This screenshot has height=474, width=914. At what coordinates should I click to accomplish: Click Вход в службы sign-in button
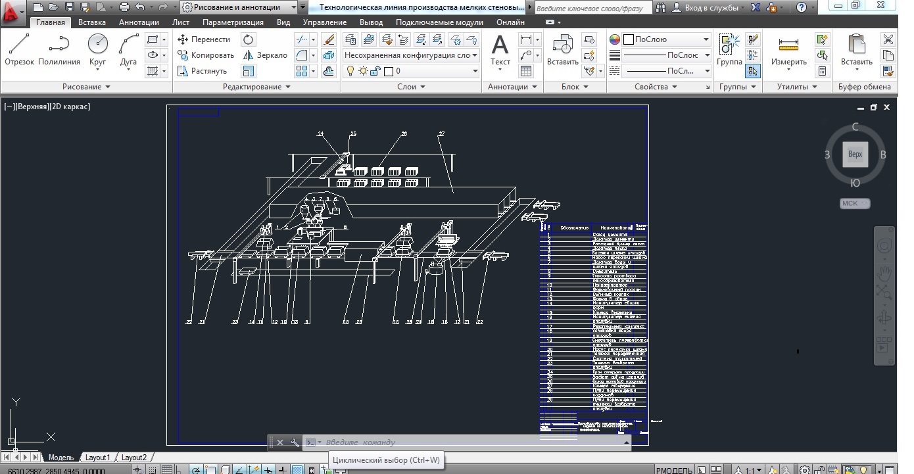[709, 7]
